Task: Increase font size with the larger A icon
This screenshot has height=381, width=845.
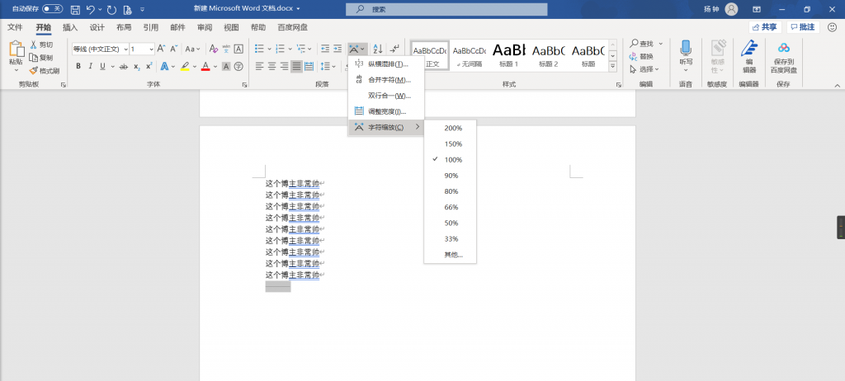Action: 161,49
